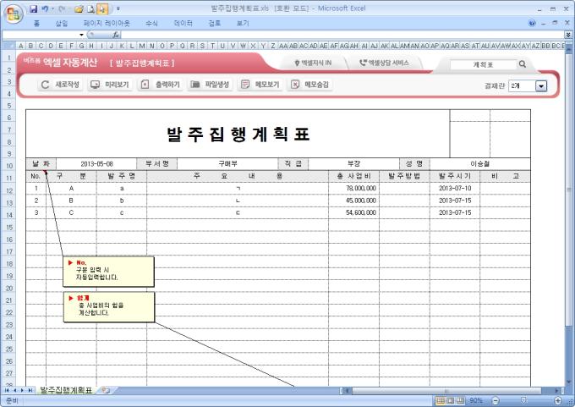Switch to the 페이지 레이아웃 tab

(107, 24)
